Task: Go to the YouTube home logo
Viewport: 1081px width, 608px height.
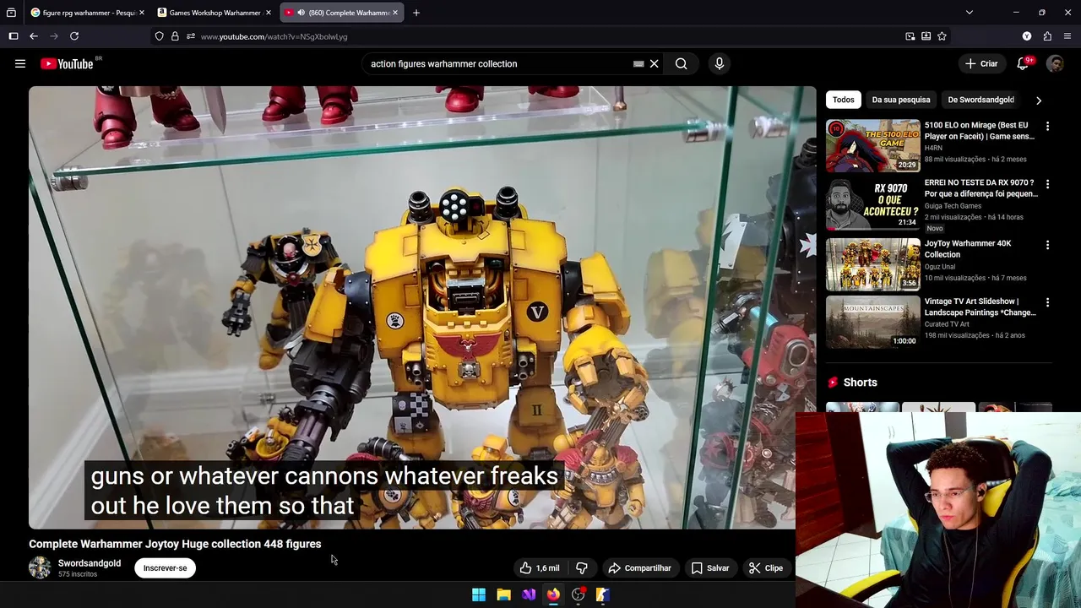Action: (67, 63)
